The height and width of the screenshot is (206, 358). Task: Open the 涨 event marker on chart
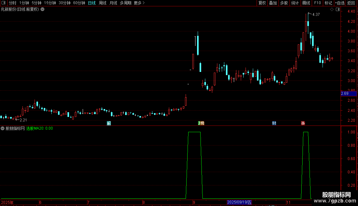(x=303, y=123)
